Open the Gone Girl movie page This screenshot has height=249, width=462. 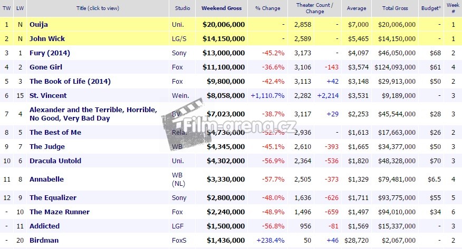pos(47,67)
